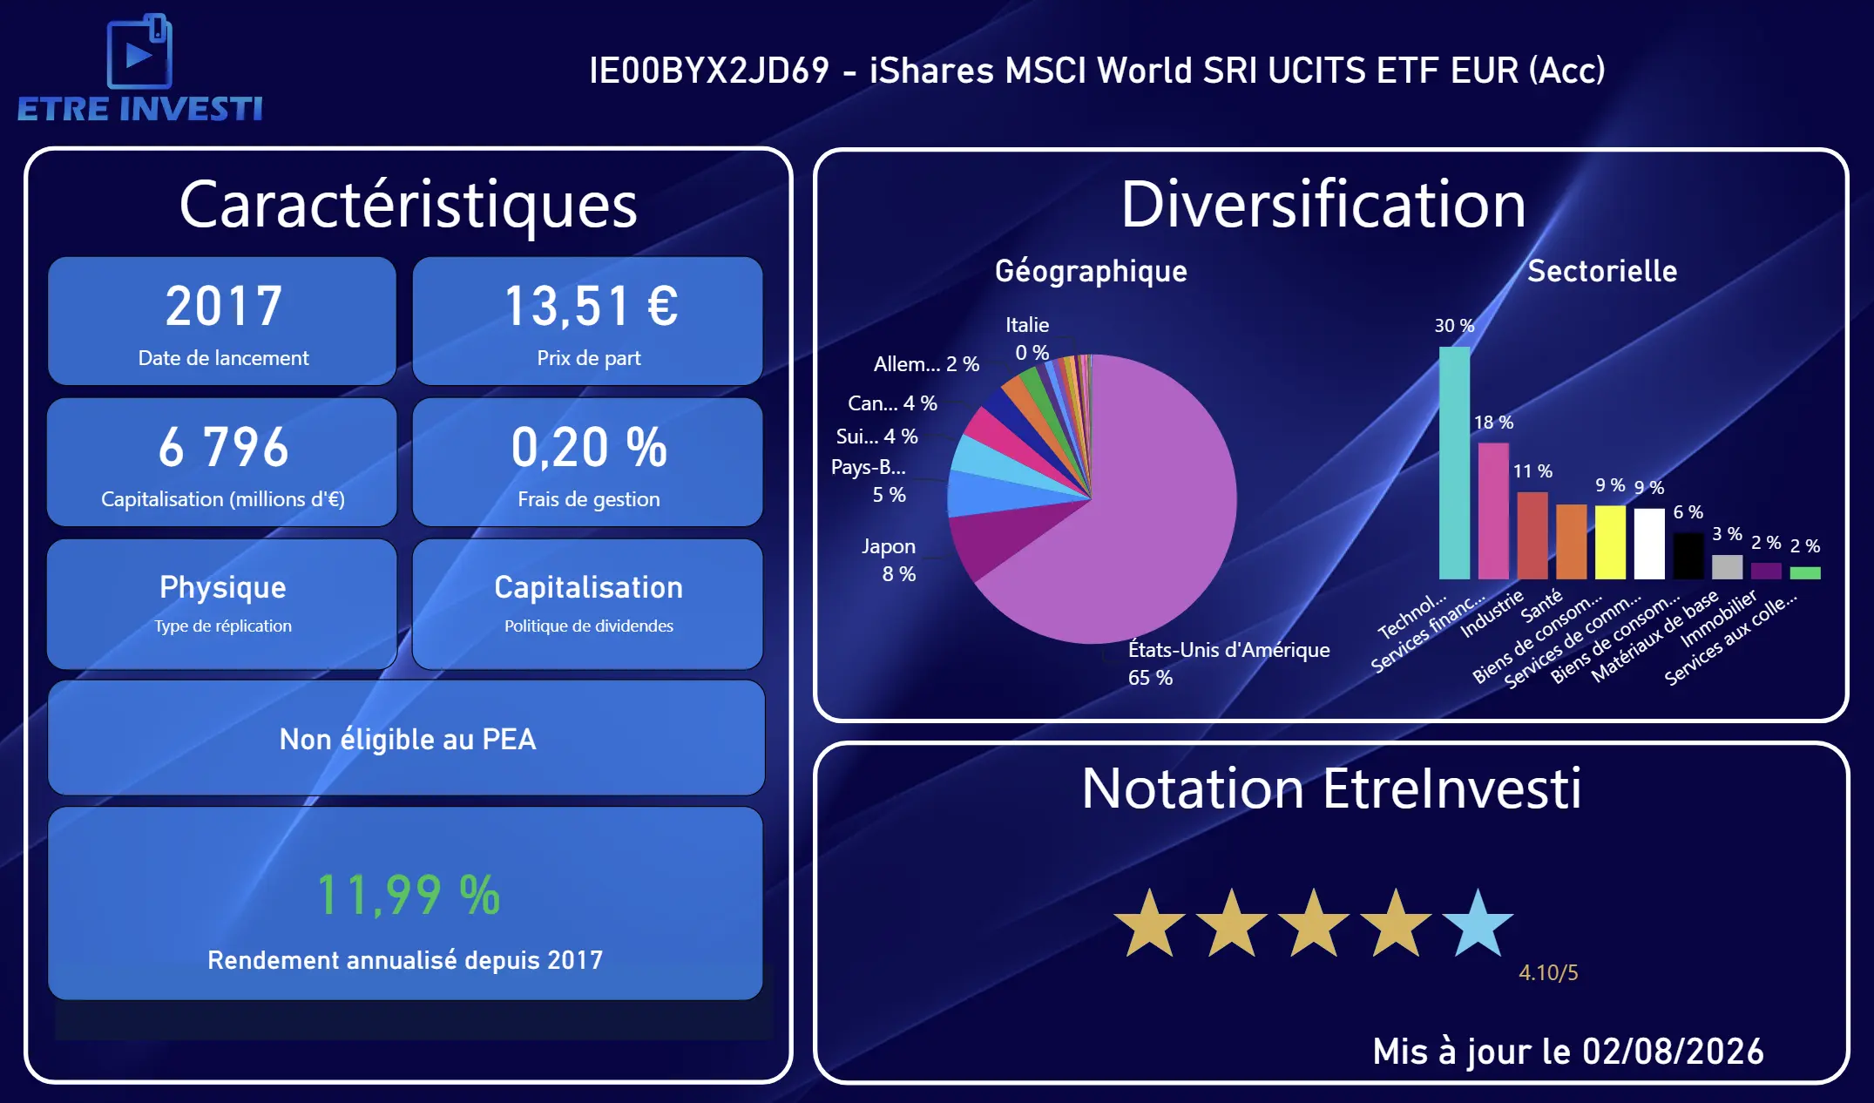Click the pink Services financ... bar
The image size is (1874, 1103).
[x=1493, y=511]
